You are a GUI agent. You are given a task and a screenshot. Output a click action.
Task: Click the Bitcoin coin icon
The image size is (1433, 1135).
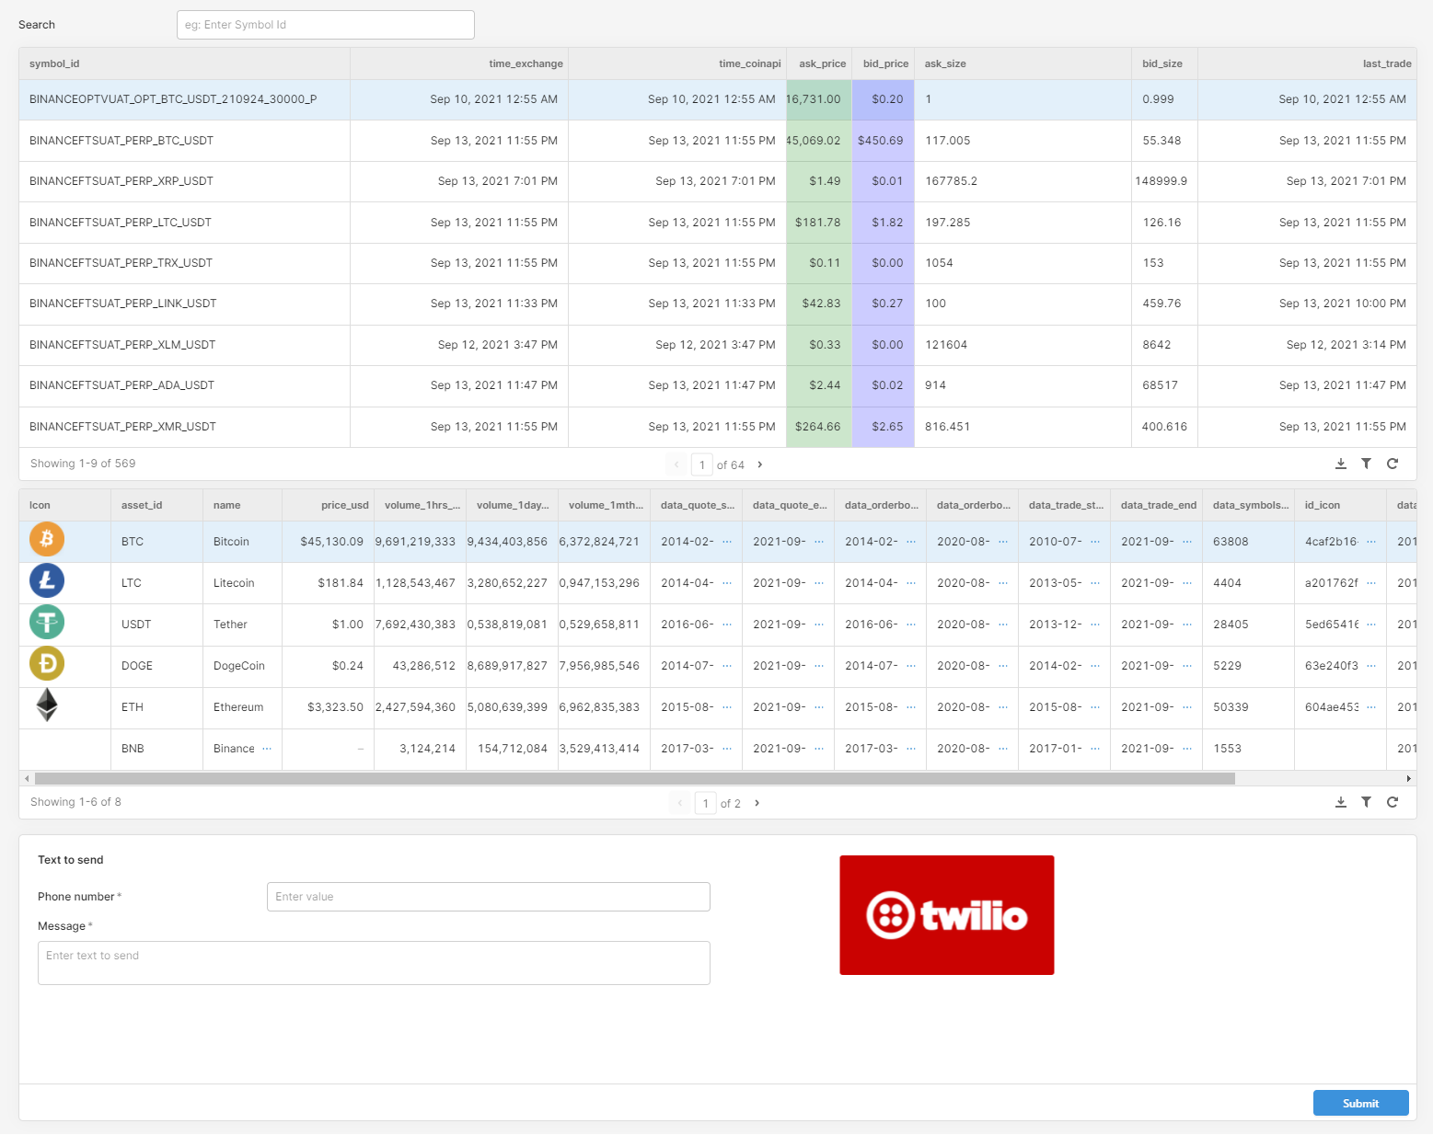click(x=47, y=539)
